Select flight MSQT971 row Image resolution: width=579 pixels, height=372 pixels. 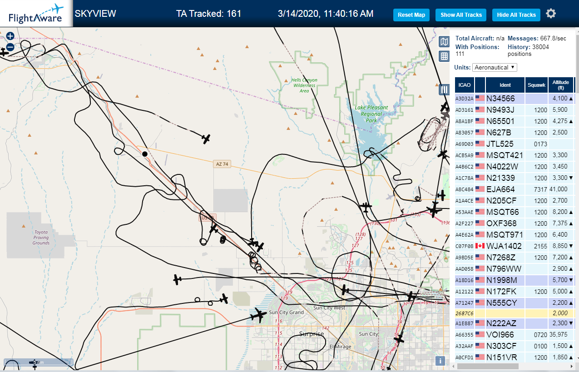point(515,235)
